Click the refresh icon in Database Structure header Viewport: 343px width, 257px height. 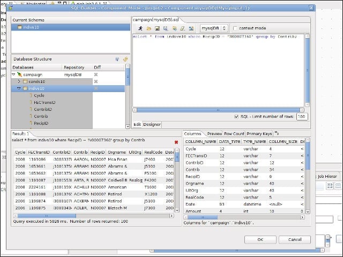[x=125, y=59]
